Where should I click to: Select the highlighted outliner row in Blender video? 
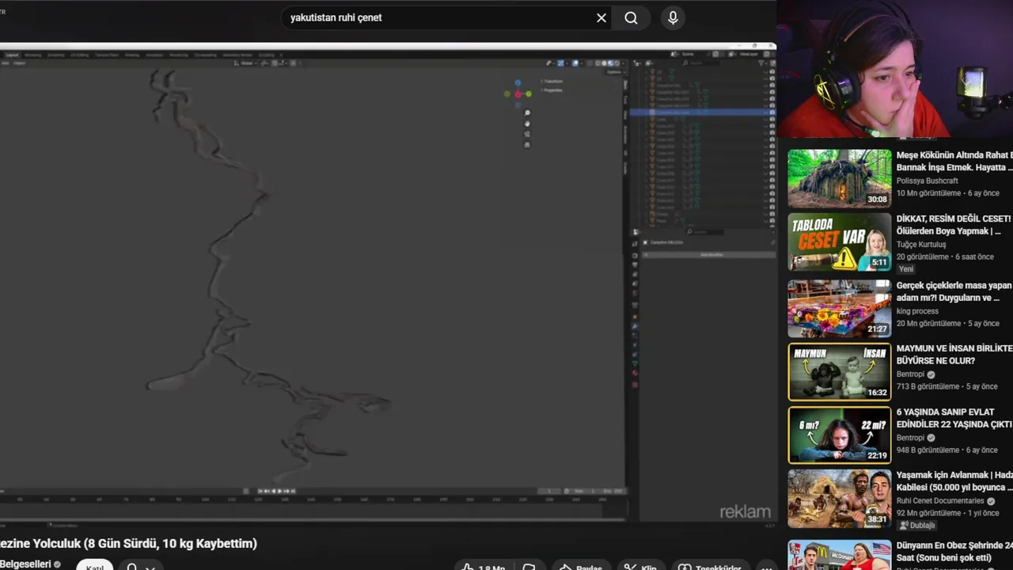coord(703,112)
